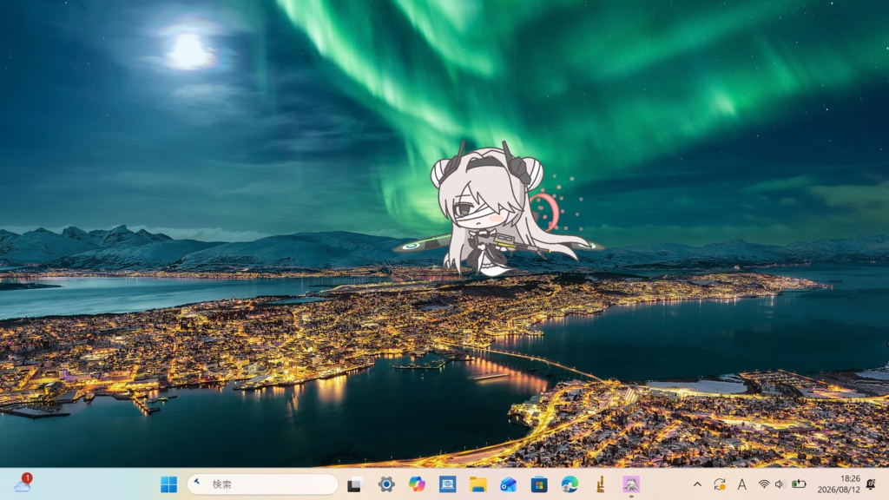This screenshot has height=500, width=889.
Task: Open Outlook mail from taskbar
Action: [x=509, y=484]
